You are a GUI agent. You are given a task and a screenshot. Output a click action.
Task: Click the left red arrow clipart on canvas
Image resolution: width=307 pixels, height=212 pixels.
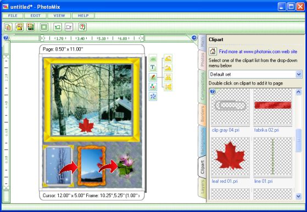69,168
